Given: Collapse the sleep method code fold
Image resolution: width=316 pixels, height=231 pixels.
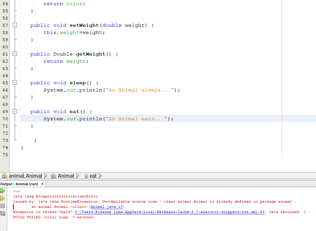Looking at the screenshot, I should point(14,83).
